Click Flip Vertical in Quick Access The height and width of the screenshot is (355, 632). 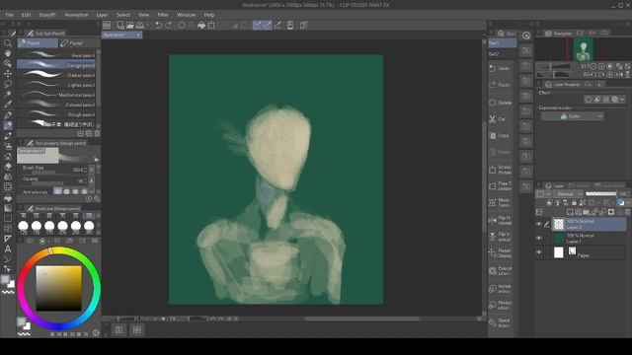point(501,237)
